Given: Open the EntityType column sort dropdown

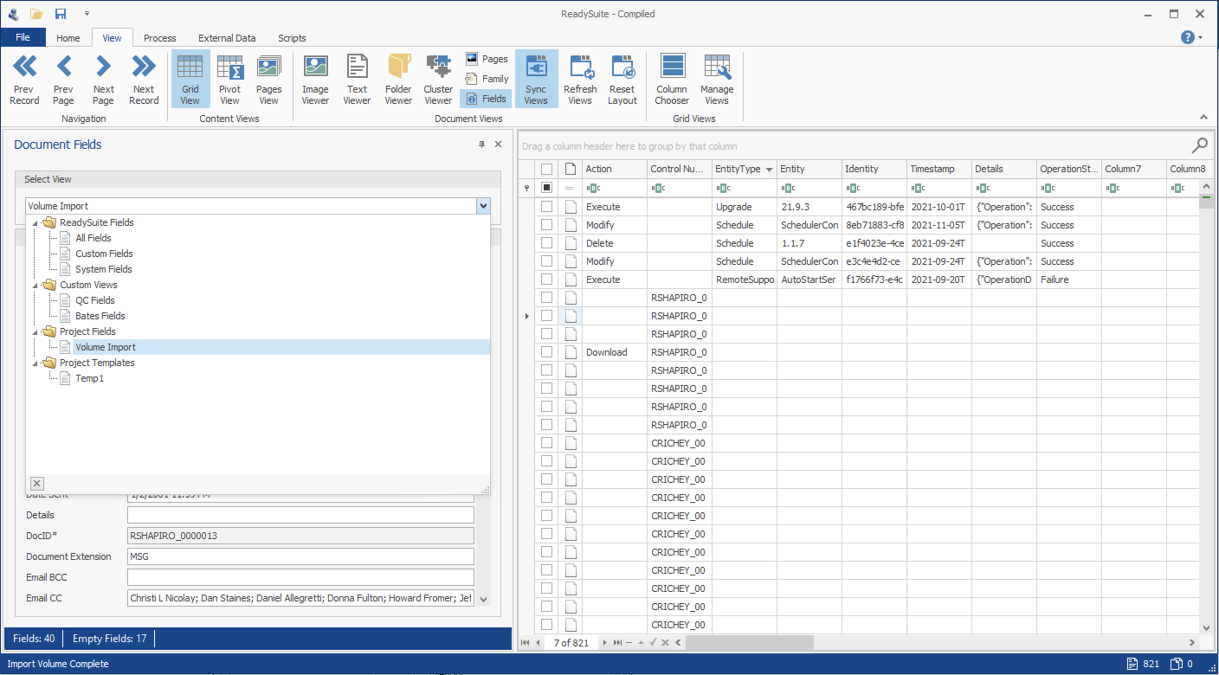Looking at the screenshot, I should (x=769, y=169).
